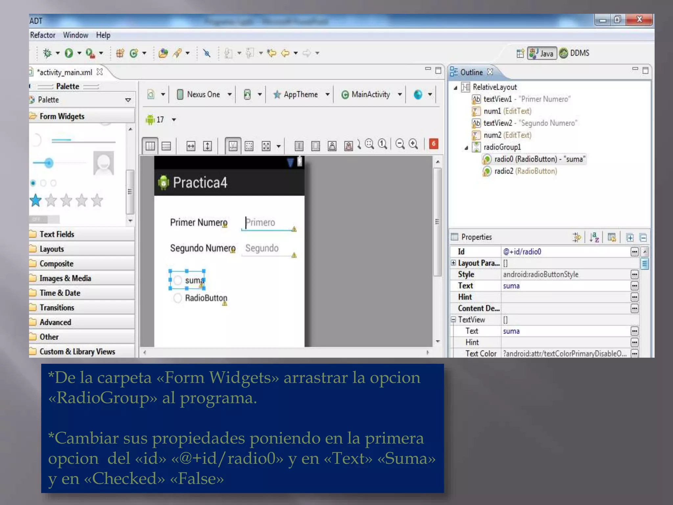This screenshot has height=505, width=673.
Task: Click the Id property browse ellipsis button
Action: [x=634, y=252]
